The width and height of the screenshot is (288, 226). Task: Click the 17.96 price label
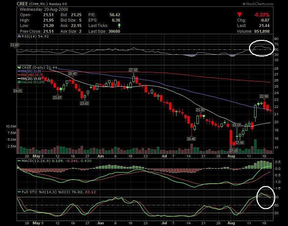click(x=240, y=142)
